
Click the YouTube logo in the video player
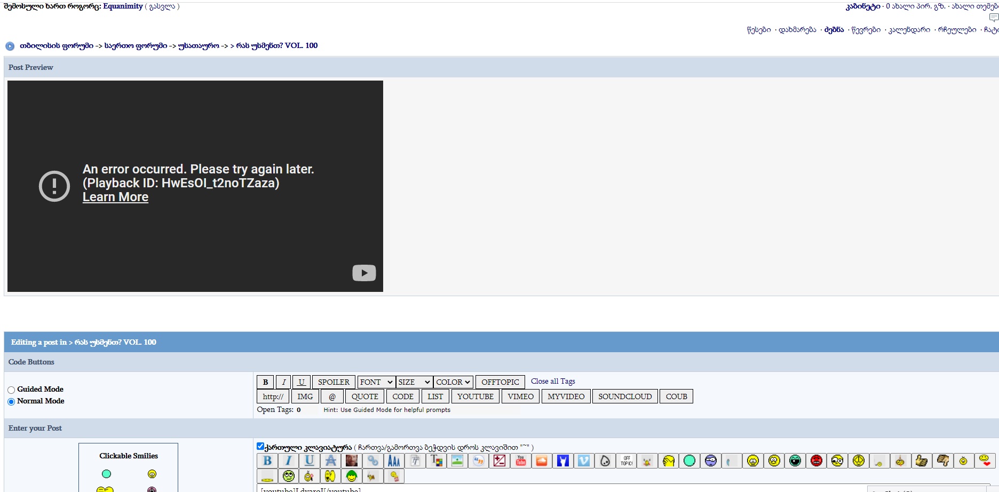coord(364,273)
